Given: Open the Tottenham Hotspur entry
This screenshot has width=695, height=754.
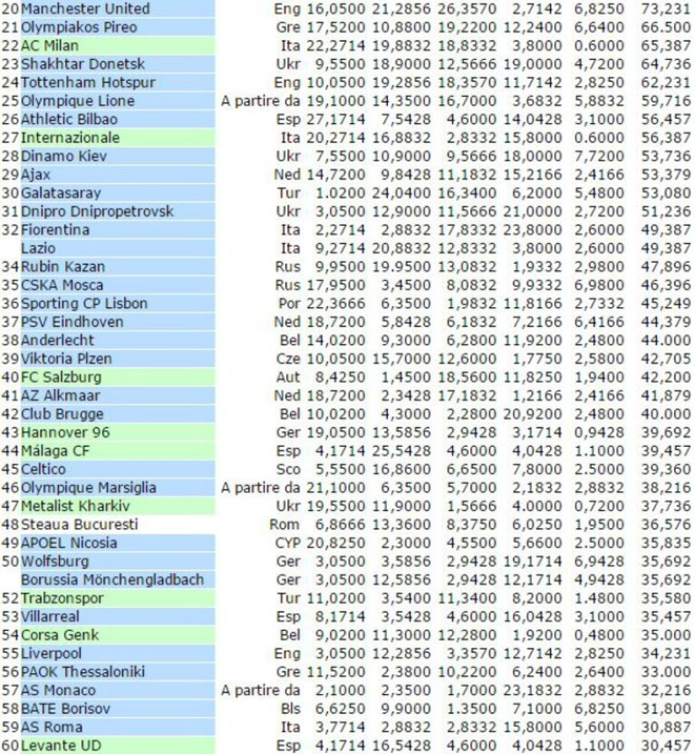Looking at the screenshot, I should 89,82.
